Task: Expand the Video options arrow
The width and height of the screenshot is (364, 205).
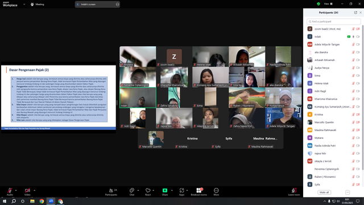Action: (x=34, y=190)
